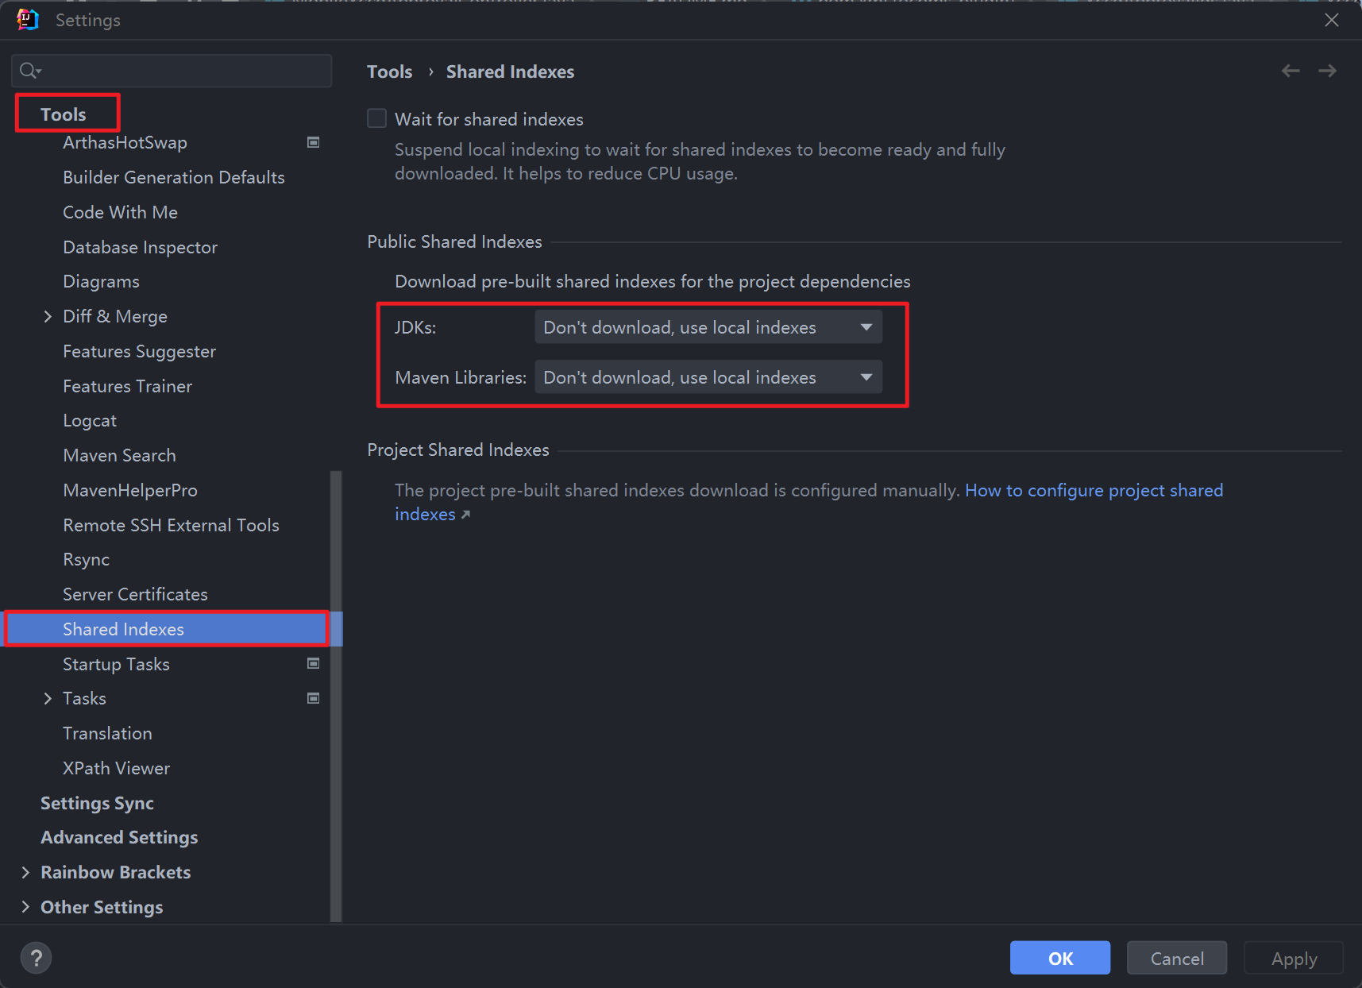The height and width of the screenshot is (988, 1362).
Task: Expand the Other Settings section
Action: coord(25,907)
